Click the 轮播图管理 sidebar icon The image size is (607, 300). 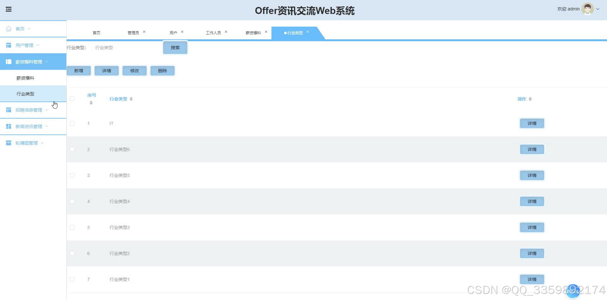click(x=8, y=143)
